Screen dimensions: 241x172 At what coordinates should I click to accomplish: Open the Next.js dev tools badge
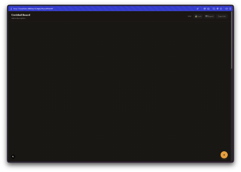[13, 156]
